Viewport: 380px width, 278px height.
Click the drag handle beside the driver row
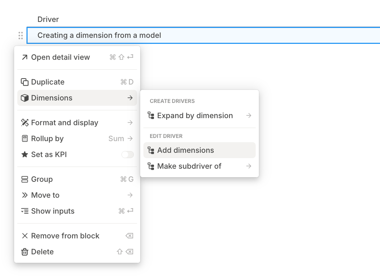point(20,35)
